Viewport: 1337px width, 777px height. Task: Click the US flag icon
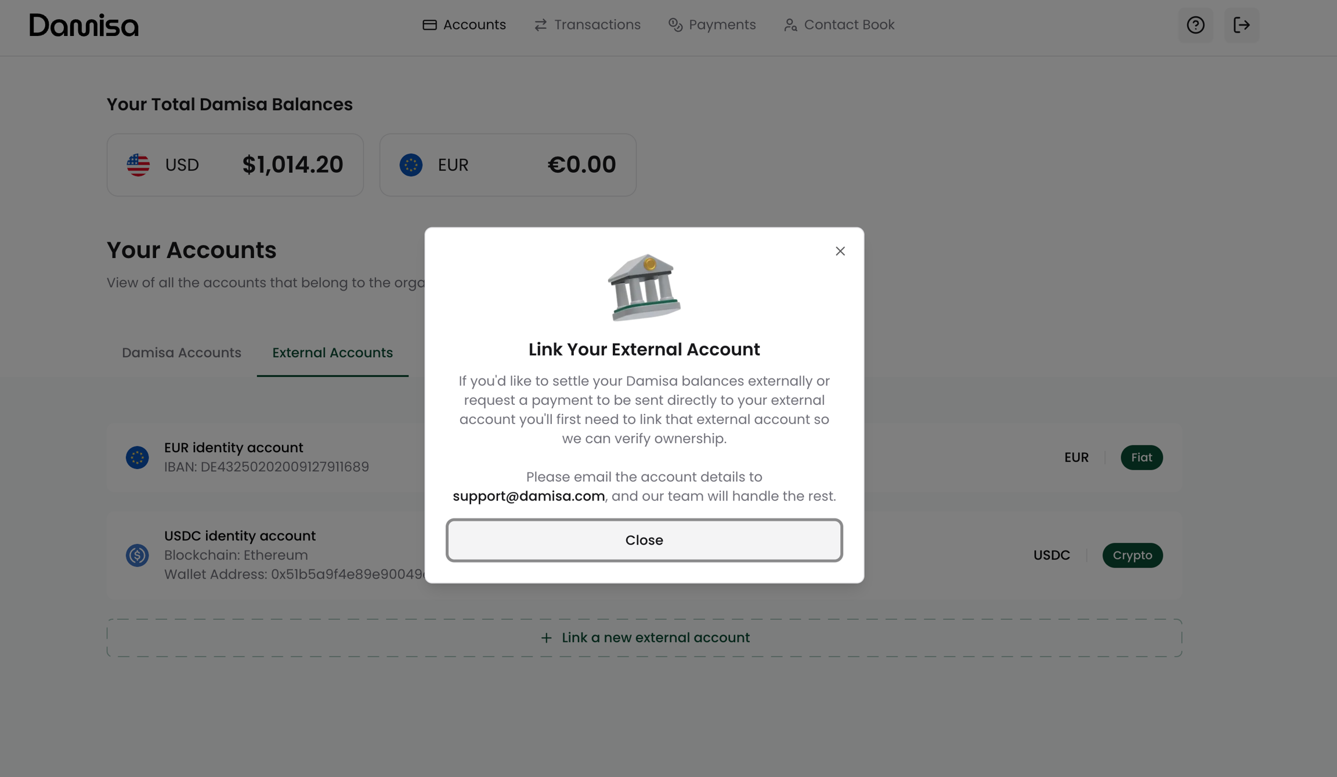coord(138,165)
